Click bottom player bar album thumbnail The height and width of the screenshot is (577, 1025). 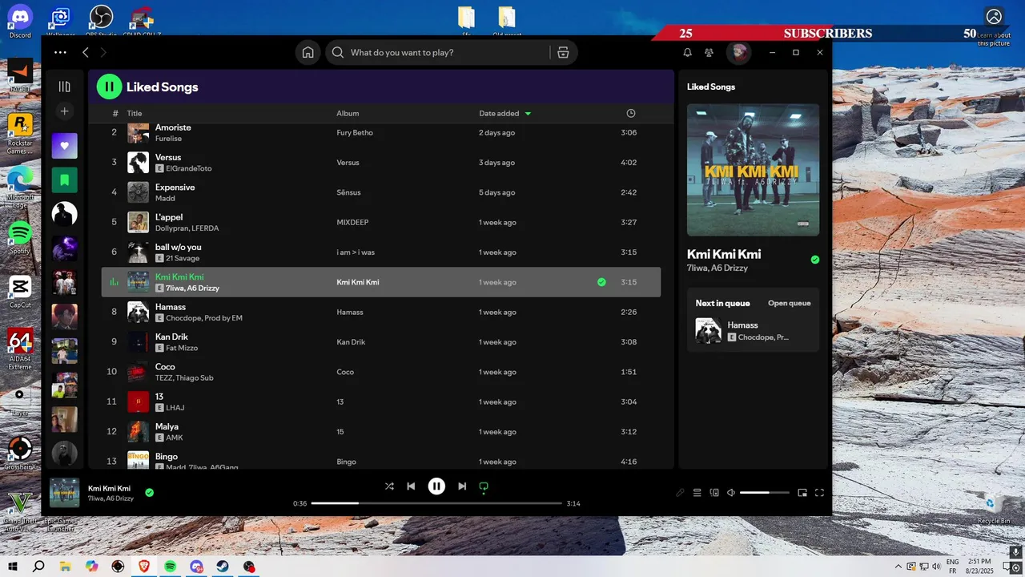pos(65,493)
